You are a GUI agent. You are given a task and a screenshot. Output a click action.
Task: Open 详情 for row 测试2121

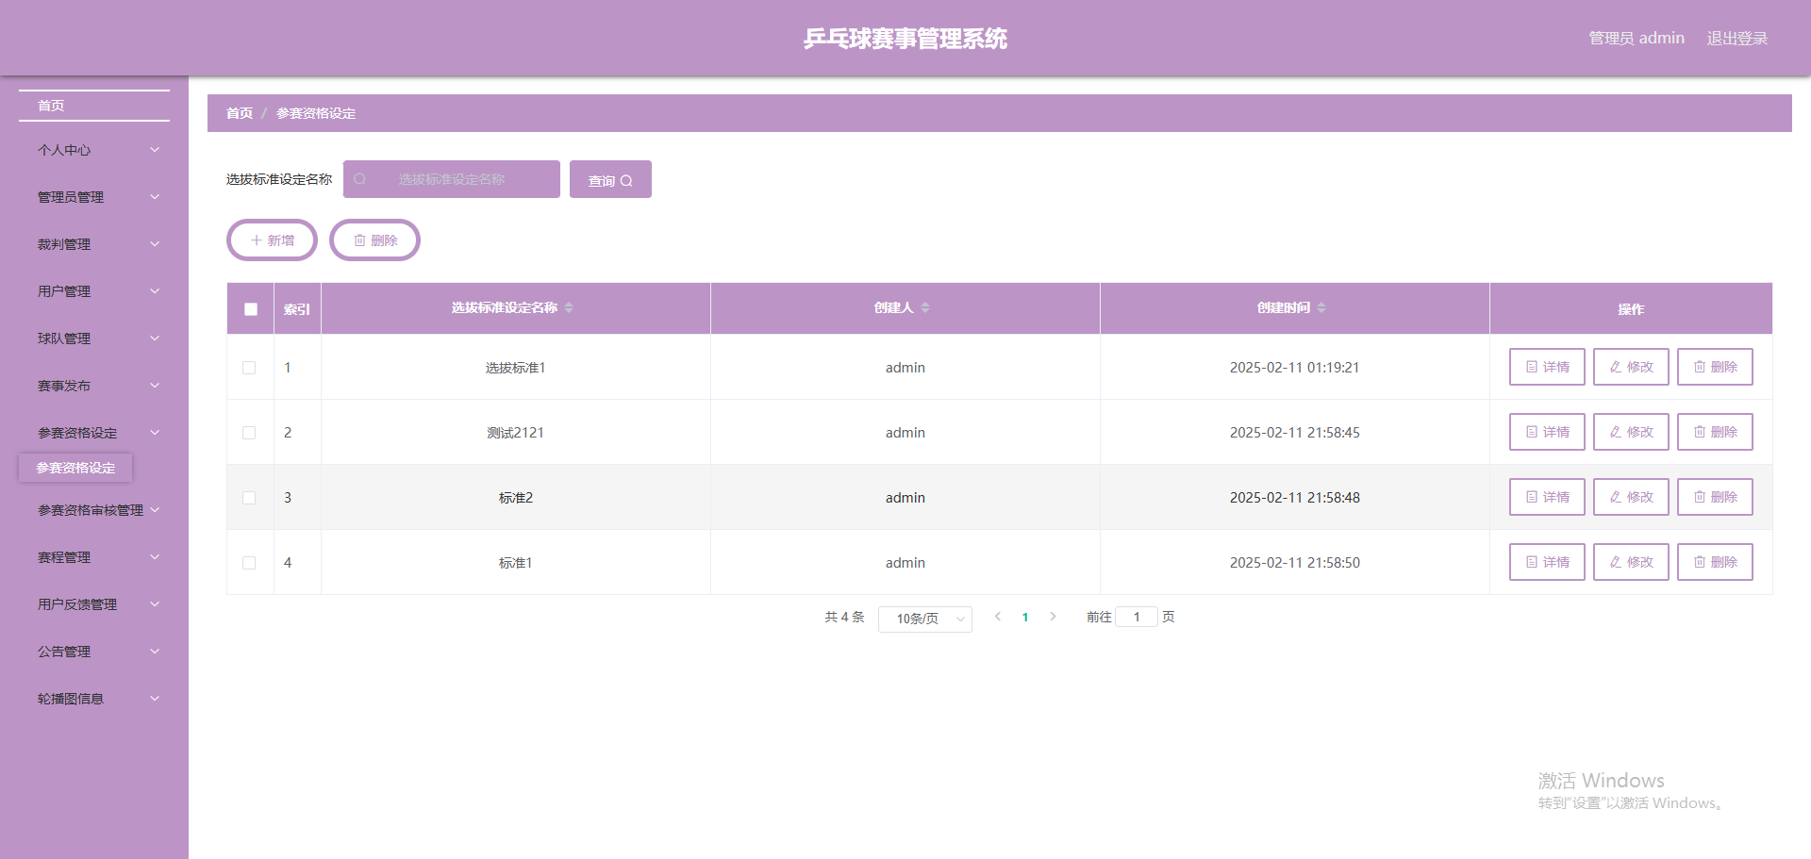pyautogui.click(x=1547, y=432)
